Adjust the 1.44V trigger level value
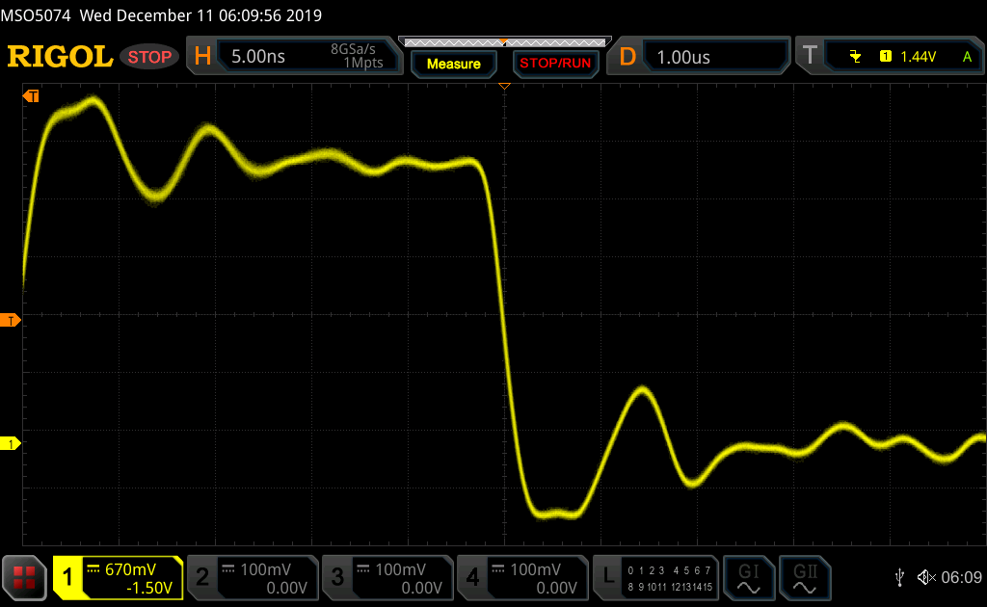Image resolution: width=987 pixels, height=607 pixels. [x=919, y=57]
